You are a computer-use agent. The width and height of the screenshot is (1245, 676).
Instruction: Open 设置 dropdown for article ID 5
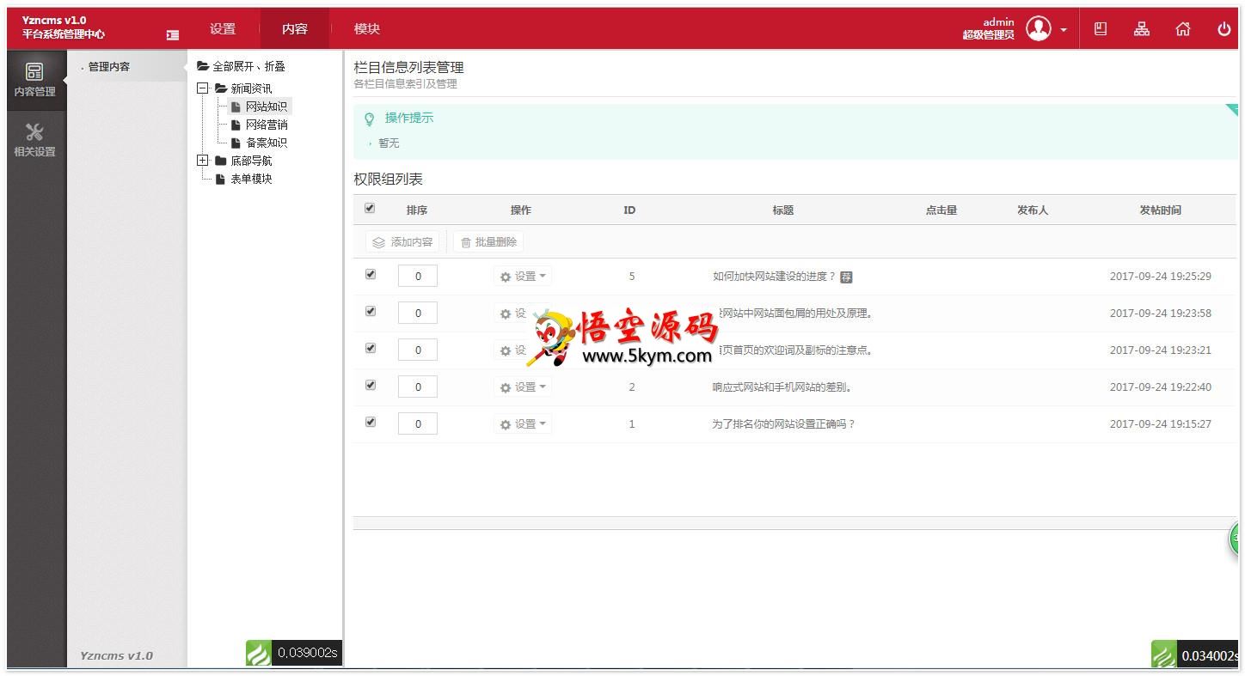point(523,277)
